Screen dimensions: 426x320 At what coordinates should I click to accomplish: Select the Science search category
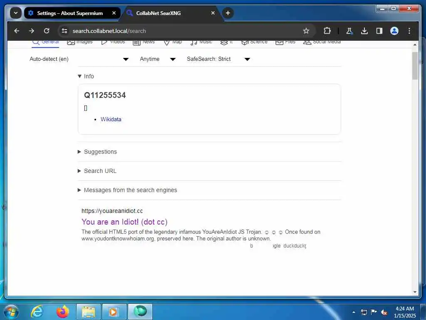coord(254,42)
